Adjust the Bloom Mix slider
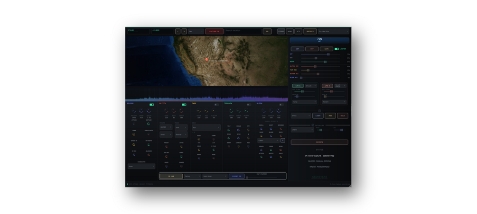 (320, 78)
